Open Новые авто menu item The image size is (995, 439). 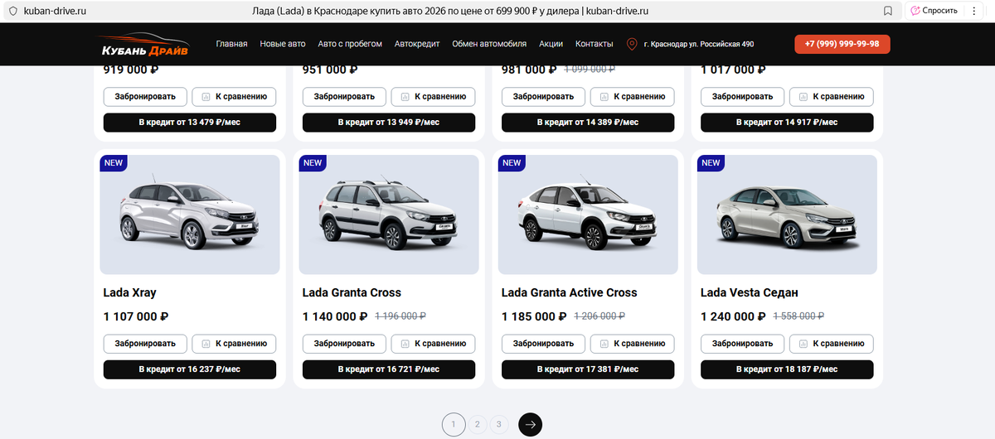click(283, 44)
